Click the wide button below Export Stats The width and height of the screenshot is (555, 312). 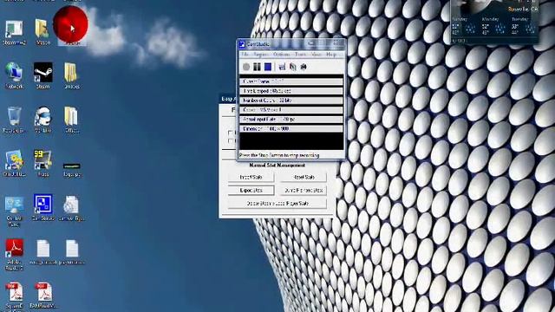click(277, 204)
